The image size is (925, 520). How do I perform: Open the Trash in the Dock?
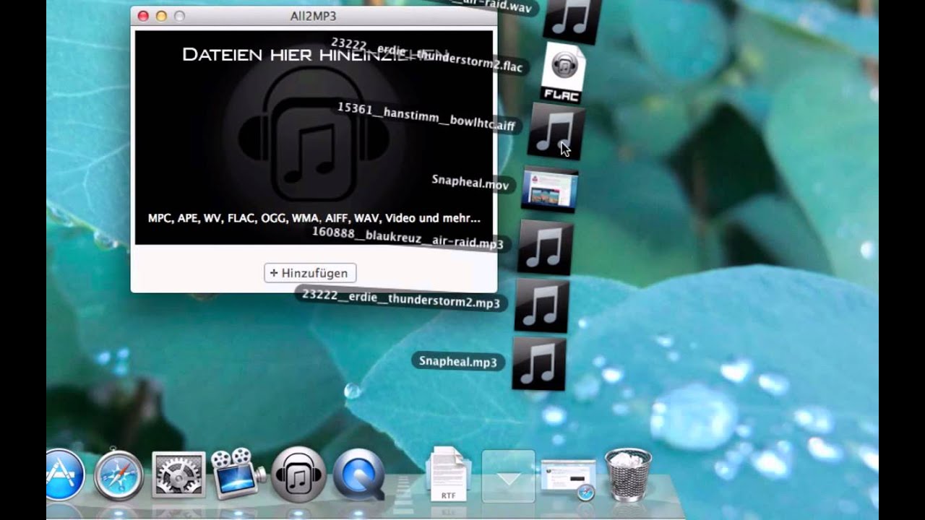[x=628, y=474]
